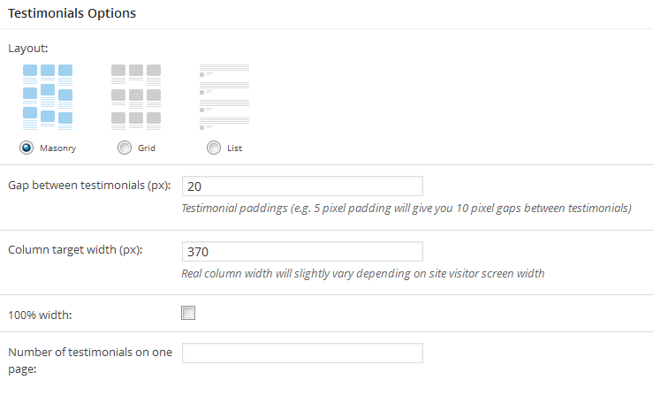Screen dimensions: 653x395
Task: Click the "Gap between testimonials (px)" label
Action: coord(88,185)
